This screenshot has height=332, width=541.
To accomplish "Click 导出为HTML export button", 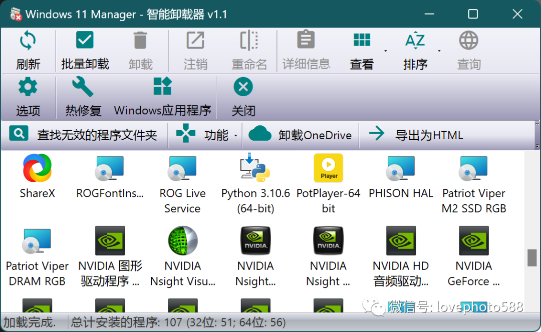I will coord(416,135).
